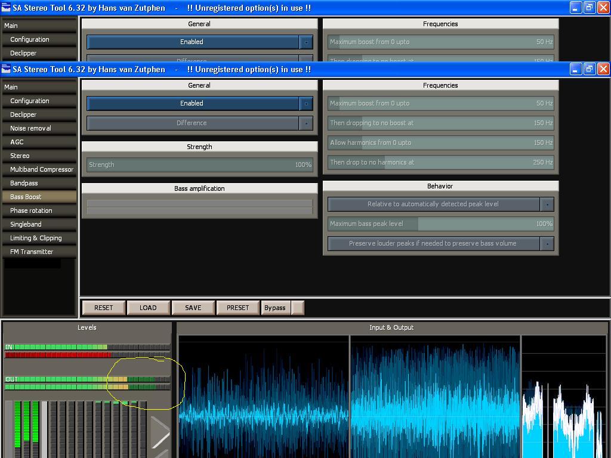Image resolution: width=611 pixels, height=458 pixels.
Task: Click the large arrow icon in Levels panel
Action: coord(161,432)
